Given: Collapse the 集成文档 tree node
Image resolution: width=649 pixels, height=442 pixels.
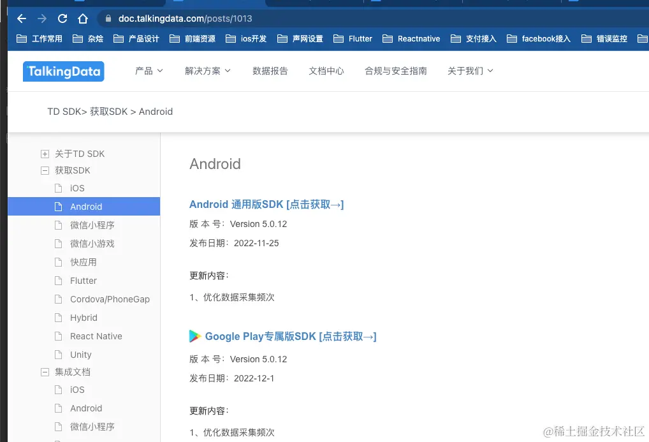Looking at the screenshot, I should (x=45, y=372).
